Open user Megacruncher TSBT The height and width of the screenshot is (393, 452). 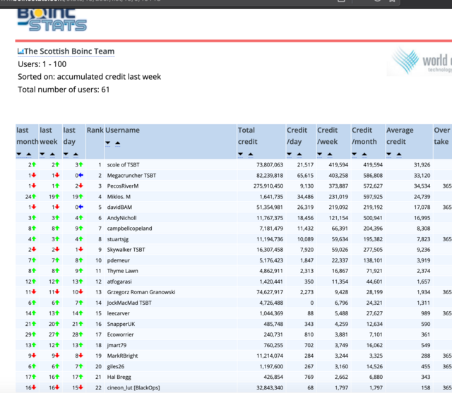[x=131, y=176]
